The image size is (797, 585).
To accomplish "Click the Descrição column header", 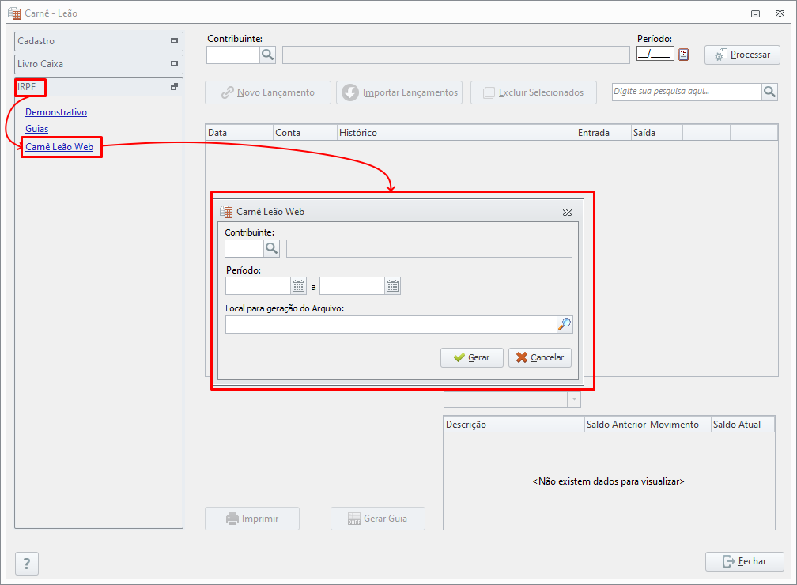I will click(514, 425).
